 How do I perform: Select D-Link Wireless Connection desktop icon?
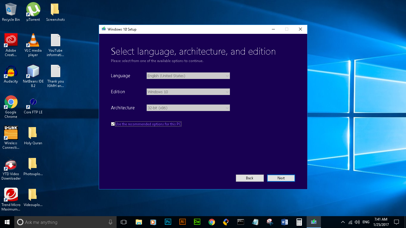11,138
